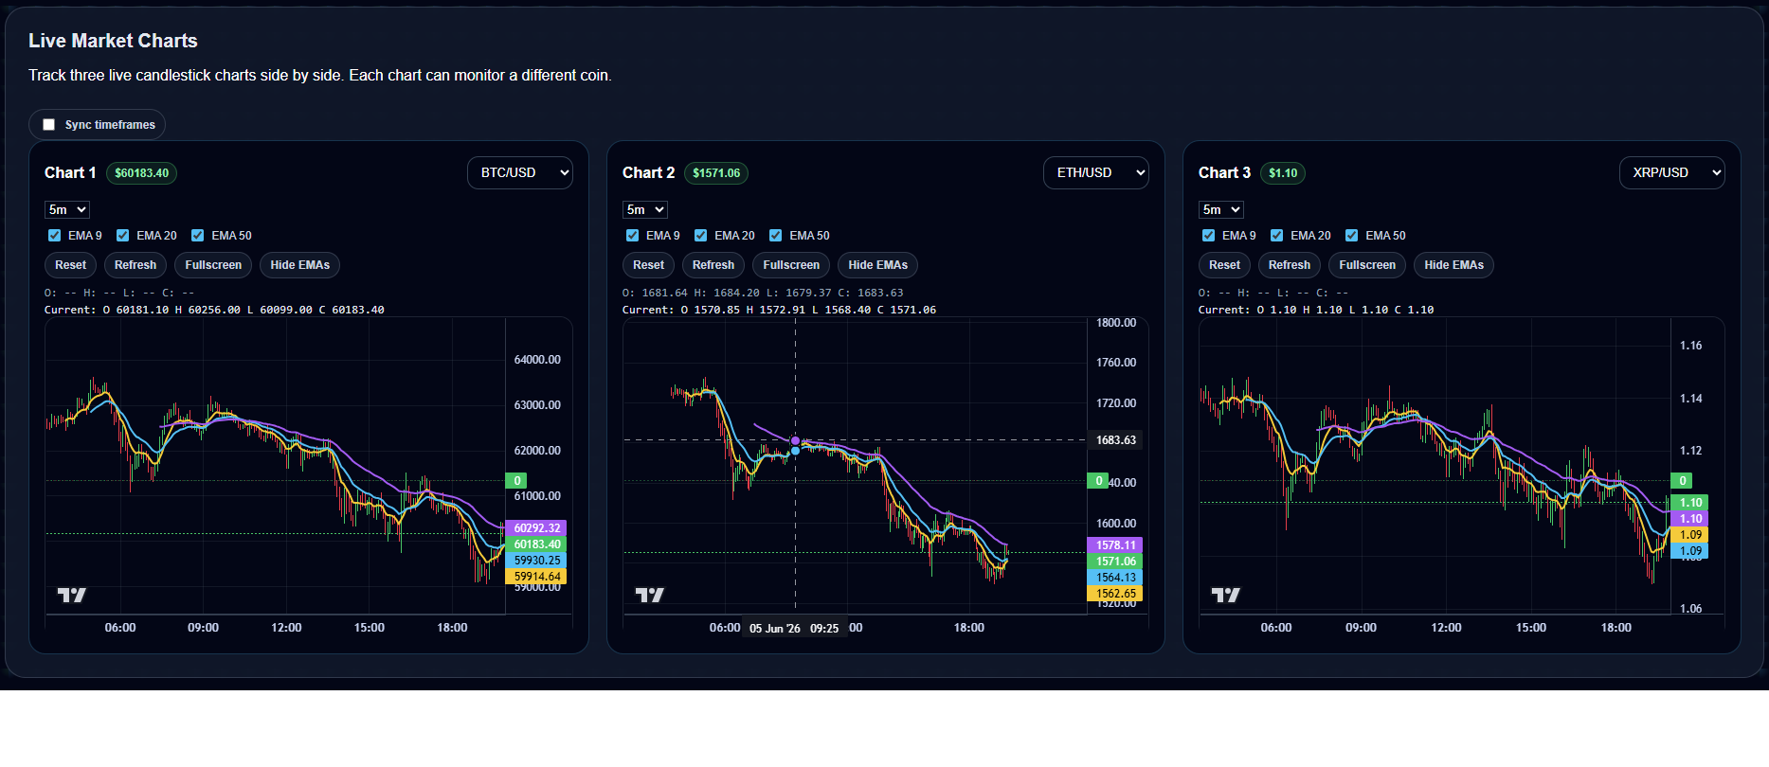The height and width of the screenshot is (767, 1769).
Task: Open the ETH/USD coin dropdown
Action: click(1096, 172)
